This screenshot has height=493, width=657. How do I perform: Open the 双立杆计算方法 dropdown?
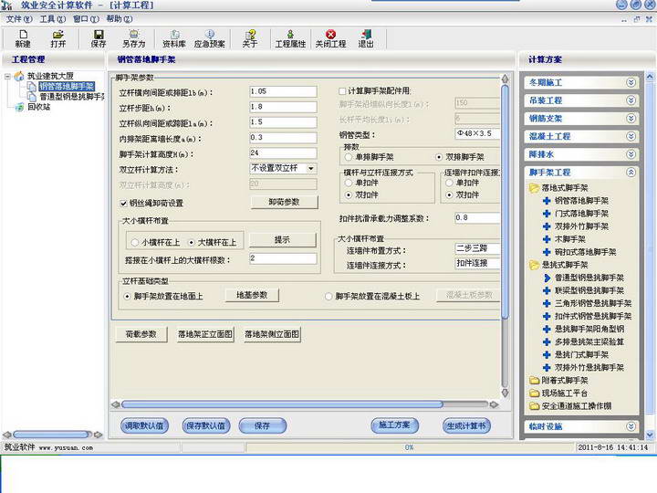point(311,168)
